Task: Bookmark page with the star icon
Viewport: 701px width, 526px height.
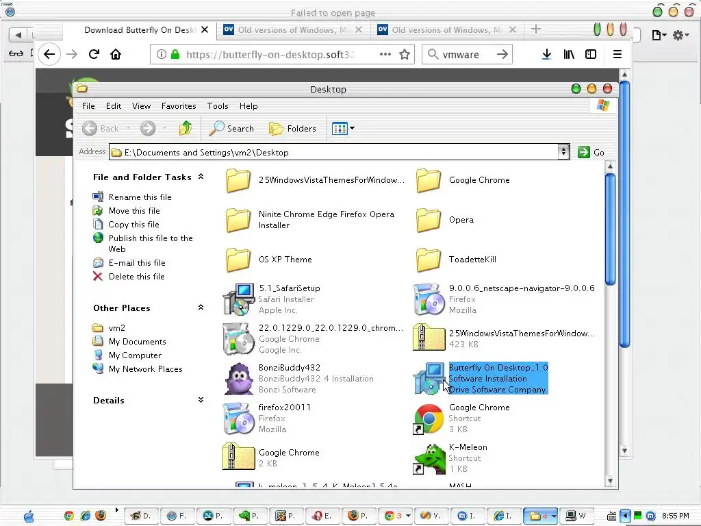Action: pyautogui.click(x=405, y=54)
